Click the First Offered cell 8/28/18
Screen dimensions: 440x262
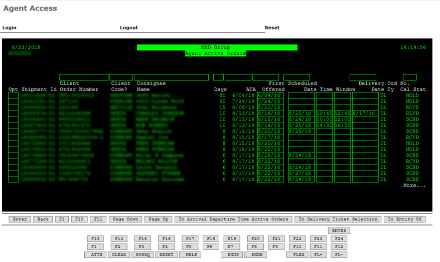click(270, 155)
